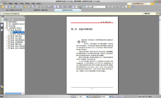Open the Help menu at menu bar end

pos(39,4)
